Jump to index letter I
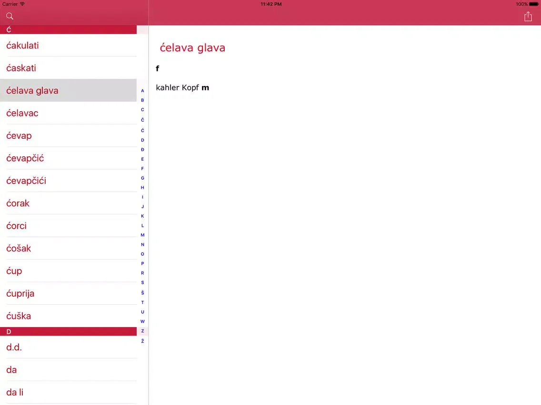The height and width of the screenshot is (405, 541). (142, 197)
